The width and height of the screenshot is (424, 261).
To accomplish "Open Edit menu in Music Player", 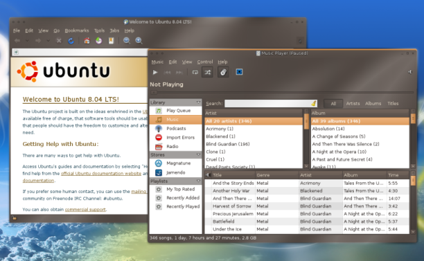I will pyautogui.click(x=173, y=62).
